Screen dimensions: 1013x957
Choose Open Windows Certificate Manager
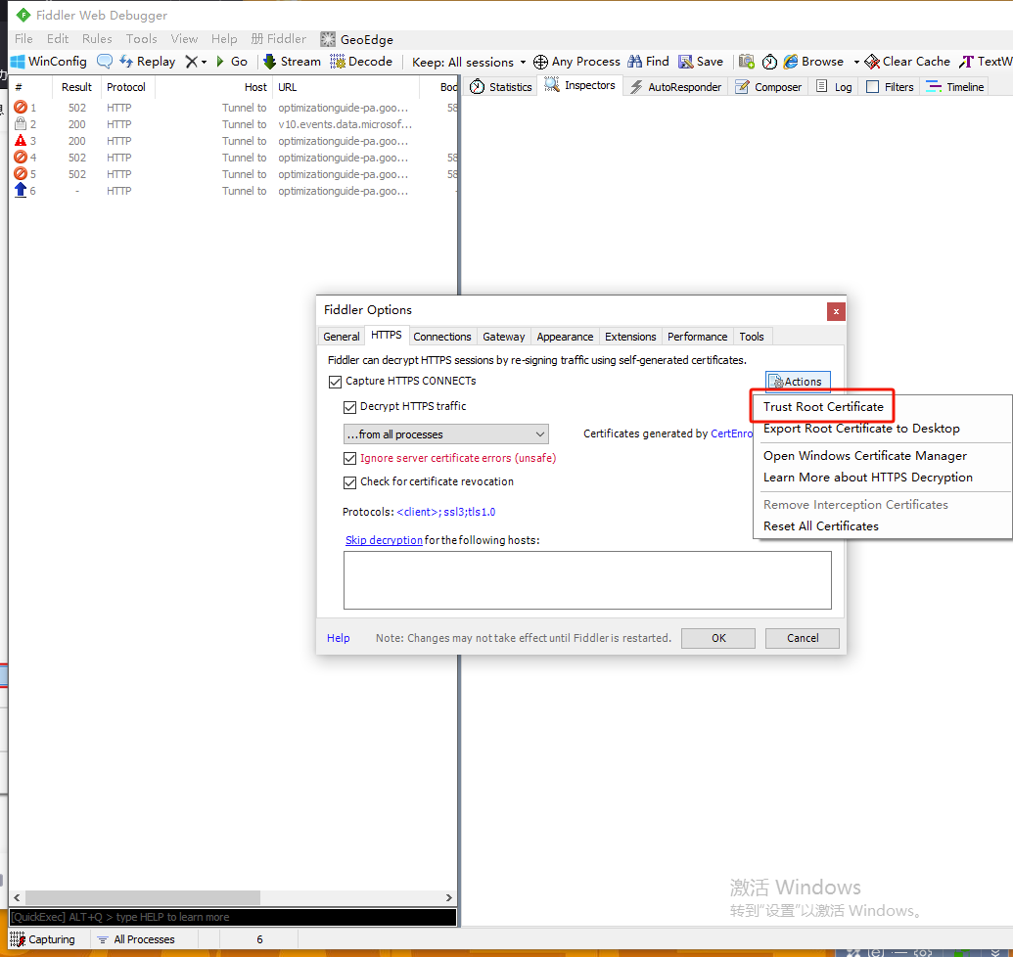point(864,456)
